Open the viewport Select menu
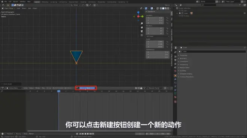This screenshot has width=247, height=138. click(24, 8)
